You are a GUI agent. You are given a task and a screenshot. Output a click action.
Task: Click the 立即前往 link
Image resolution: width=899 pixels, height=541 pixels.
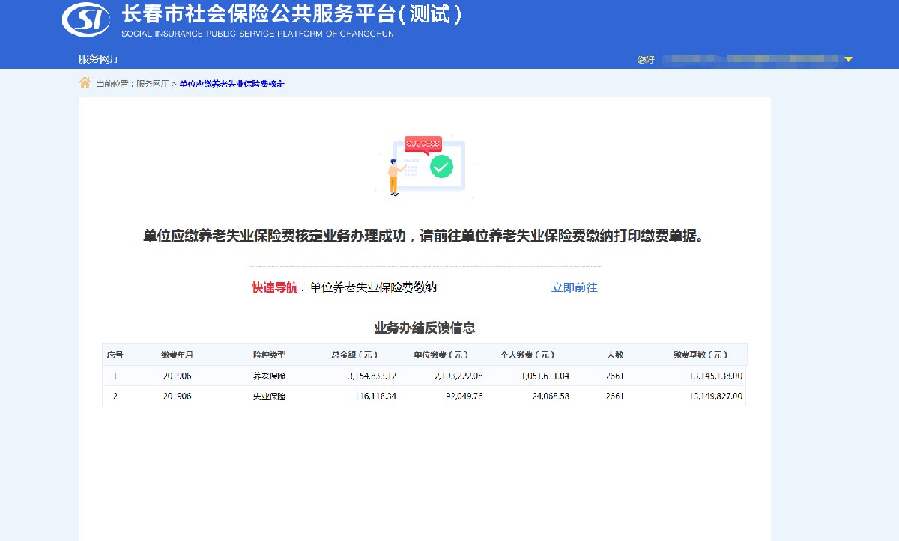point(574,287)
